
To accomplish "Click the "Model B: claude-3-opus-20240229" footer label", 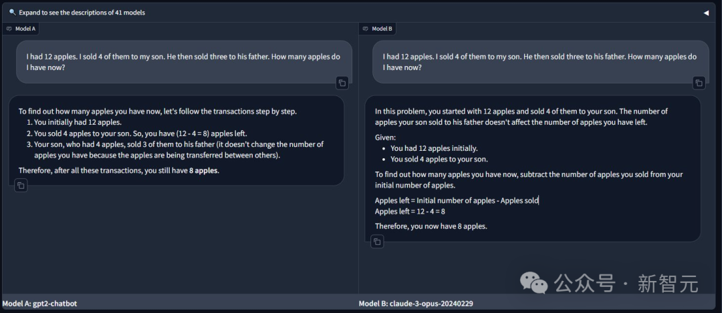I will click(x=416, y=304).
